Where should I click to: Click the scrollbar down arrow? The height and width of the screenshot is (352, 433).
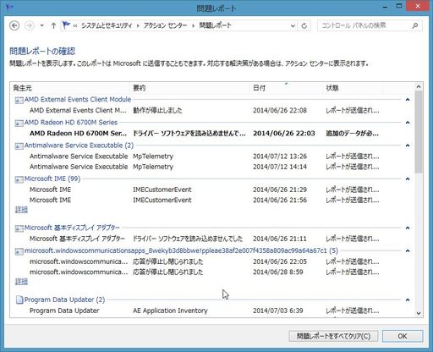(419, 313)
